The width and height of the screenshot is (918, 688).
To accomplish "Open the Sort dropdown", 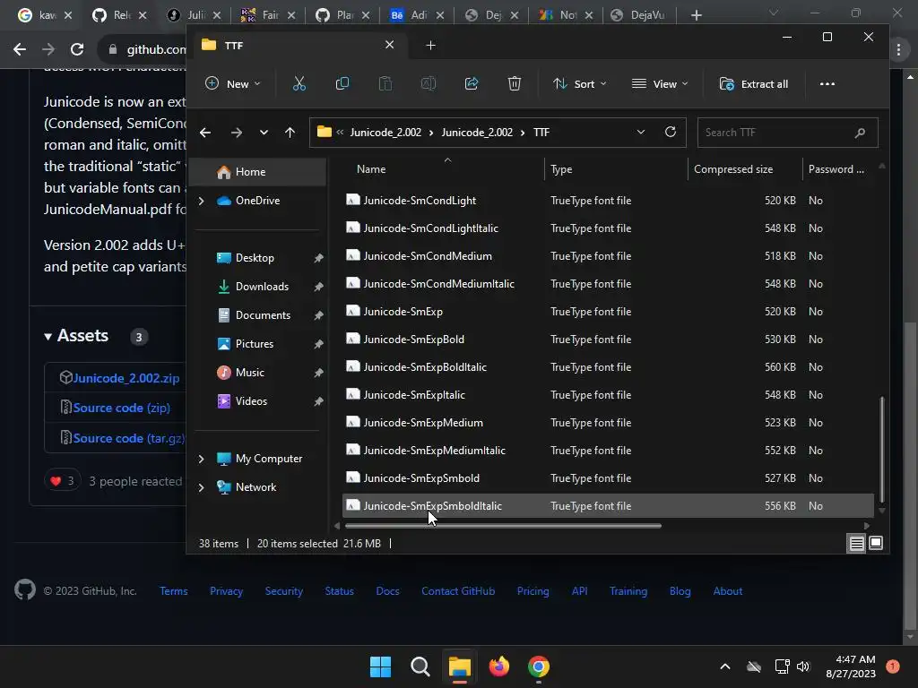I will 580,83.
